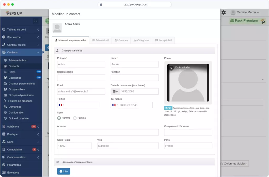Click the PEP'S UP logo

pyautogui.click(x=14, y=13)
